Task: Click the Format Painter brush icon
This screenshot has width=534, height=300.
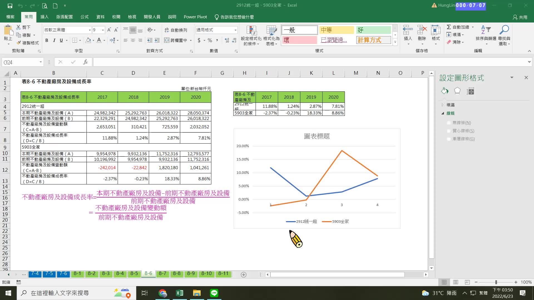Action: point(19,43)
